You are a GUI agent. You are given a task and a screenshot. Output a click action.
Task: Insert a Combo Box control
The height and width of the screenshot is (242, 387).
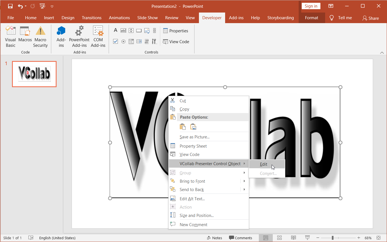139,41
